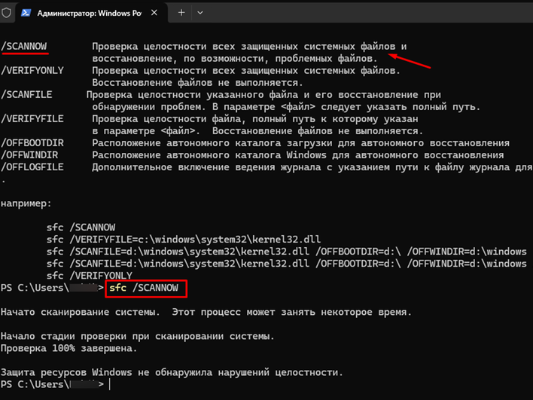Click the /SCANNOW parameter text
The width and height of the screenshot is (533, 400).
point(24,46)
